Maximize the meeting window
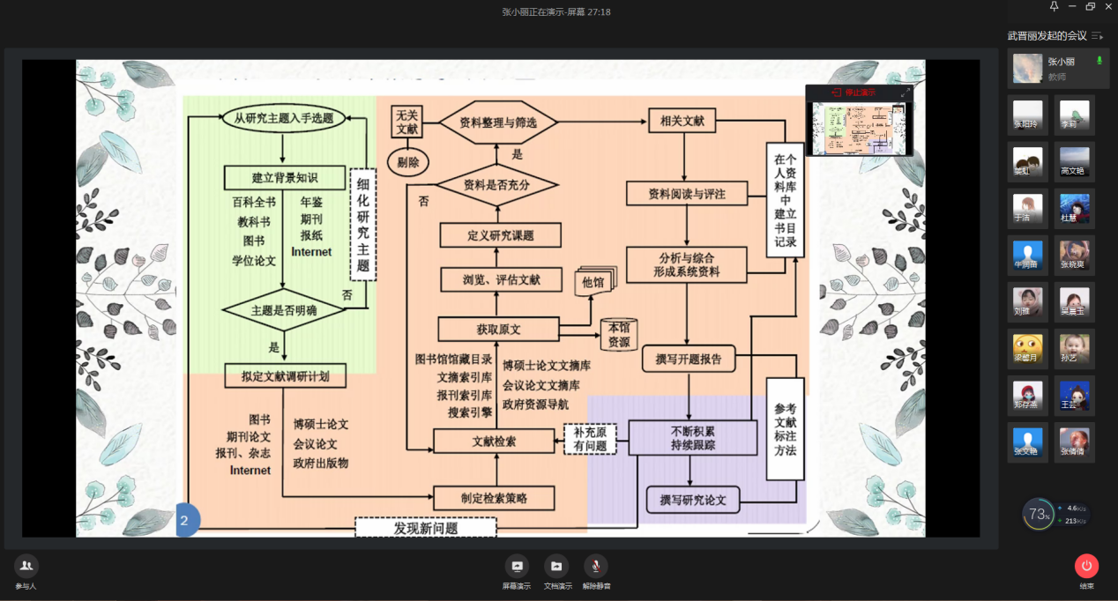Image resolution: width=1118 pixels, height=601 pixels. [x=1091, y=7]
